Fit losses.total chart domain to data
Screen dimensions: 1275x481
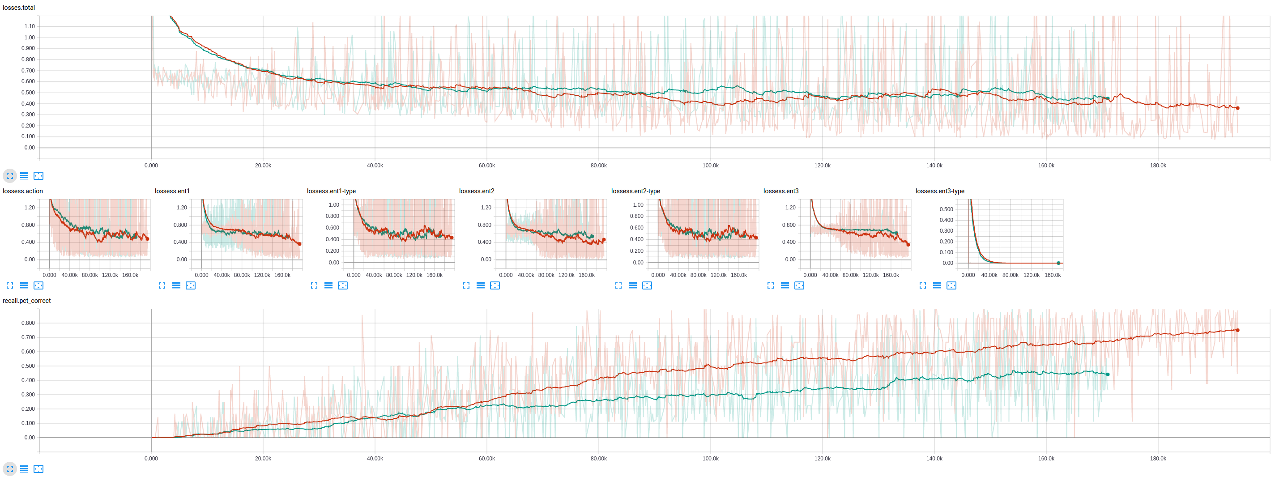pyautogui.click(x=38, y=176)
